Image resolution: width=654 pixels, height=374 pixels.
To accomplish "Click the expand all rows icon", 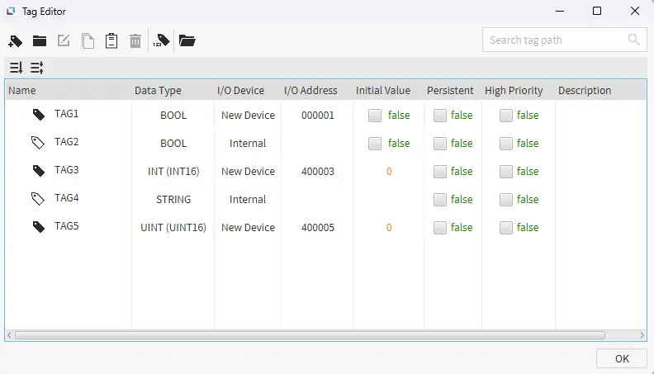I will [x=36, y=68].
